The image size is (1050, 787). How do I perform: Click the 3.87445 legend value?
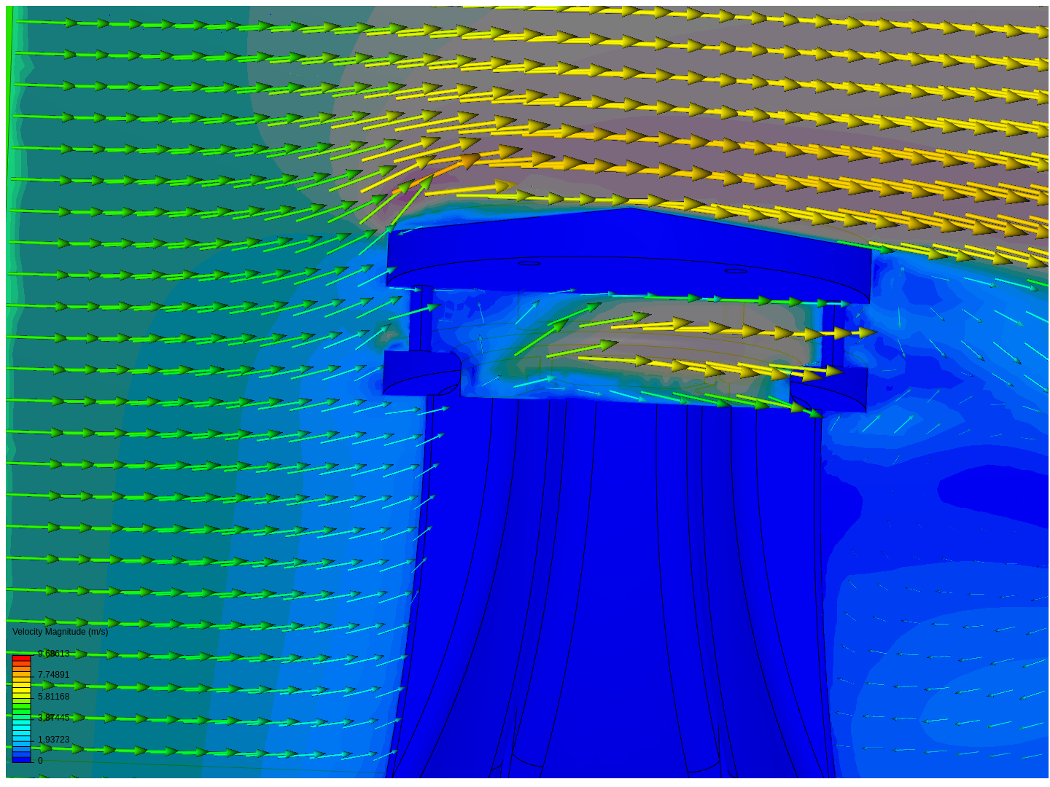(x=54, y=718)
